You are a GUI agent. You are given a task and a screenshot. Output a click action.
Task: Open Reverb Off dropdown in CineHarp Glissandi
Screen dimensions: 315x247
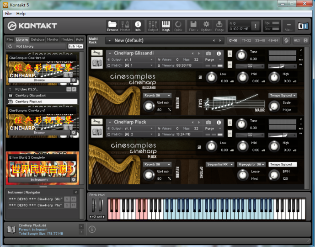pyautogui.click(x=157, y=96)
